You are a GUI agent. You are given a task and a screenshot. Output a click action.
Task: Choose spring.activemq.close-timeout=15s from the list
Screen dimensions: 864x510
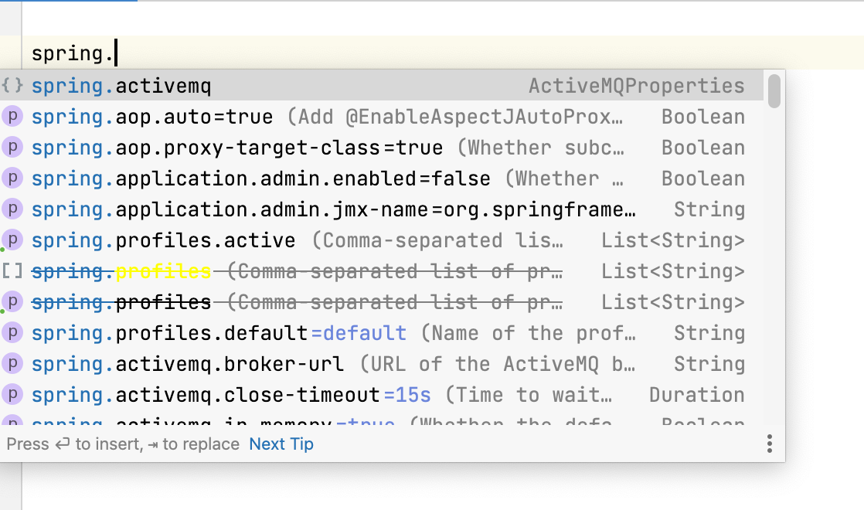click(231, 396)
